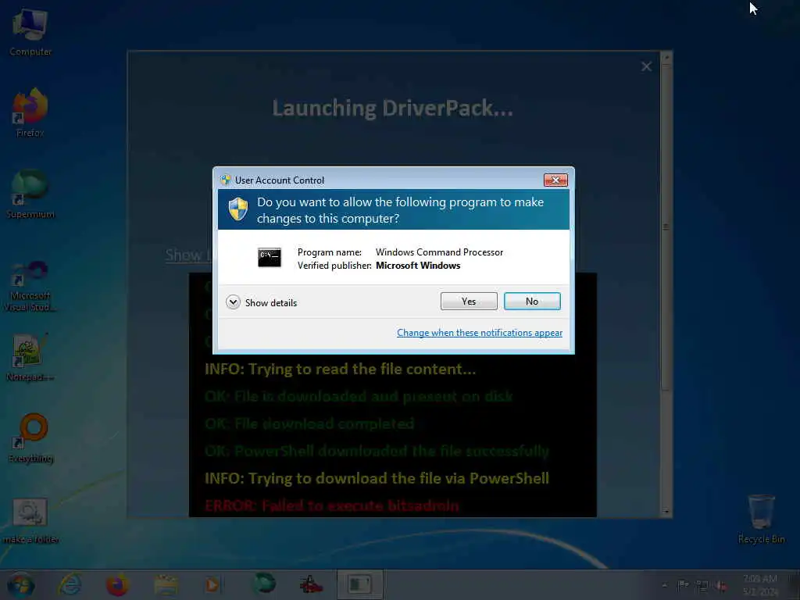Open the Supermium desktop shortcut
Screen dimensions: 800x600
point(30,195)
